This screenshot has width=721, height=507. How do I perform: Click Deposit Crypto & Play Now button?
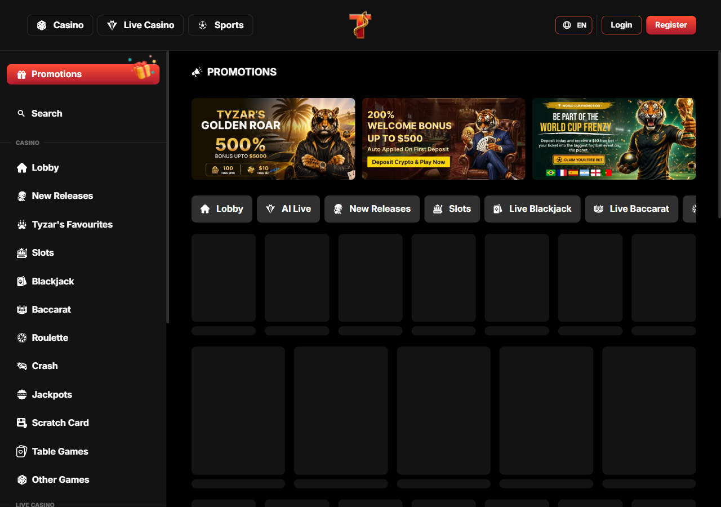408,162
